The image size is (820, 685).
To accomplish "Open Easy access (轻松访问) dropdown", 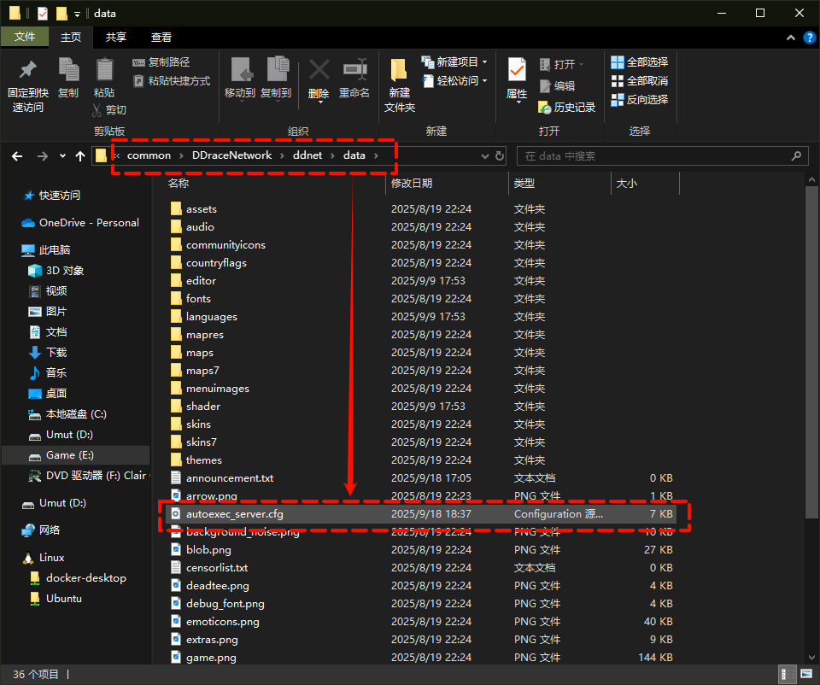I will point(454,81).
